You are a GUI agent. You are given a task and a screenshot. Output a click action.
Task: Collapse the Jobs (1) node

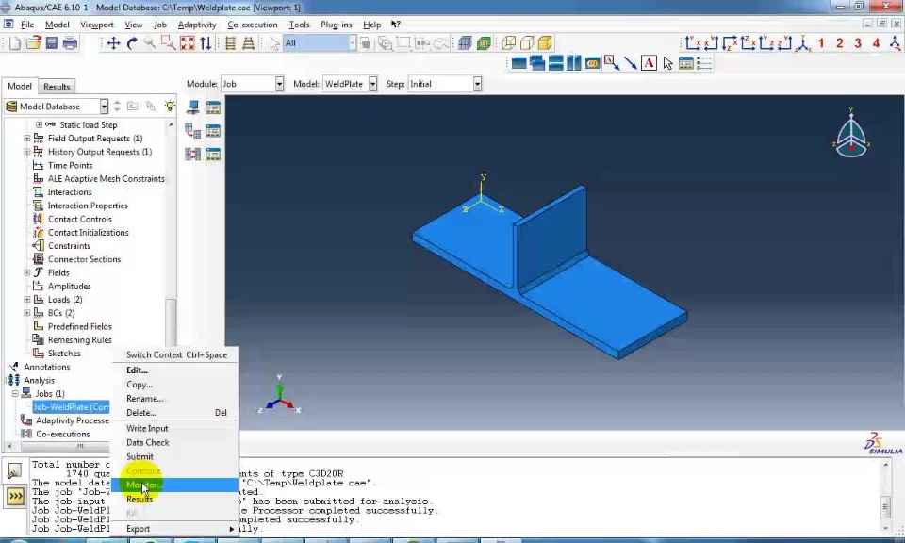tap(16, 393)
